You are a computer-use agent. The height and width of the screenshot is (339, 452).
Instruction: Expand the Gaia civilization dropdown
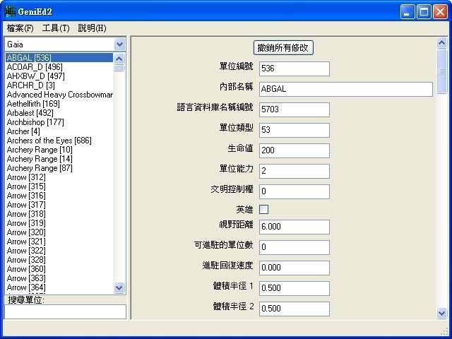119,44
